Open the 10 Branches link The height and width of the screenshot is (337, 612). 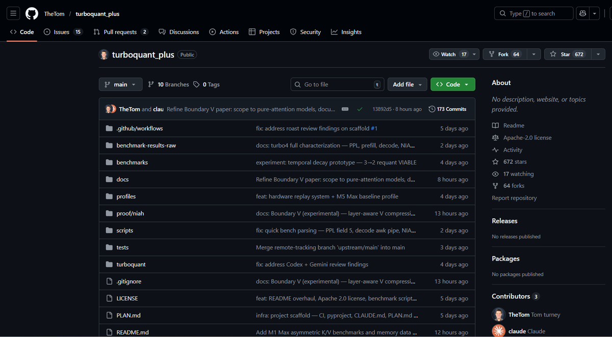point(168,85)
